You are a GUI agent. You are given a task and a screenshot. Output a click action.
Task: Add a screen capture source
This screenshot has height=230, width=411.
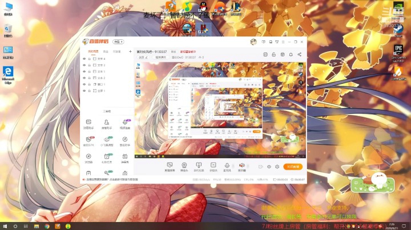click(170, 166)
